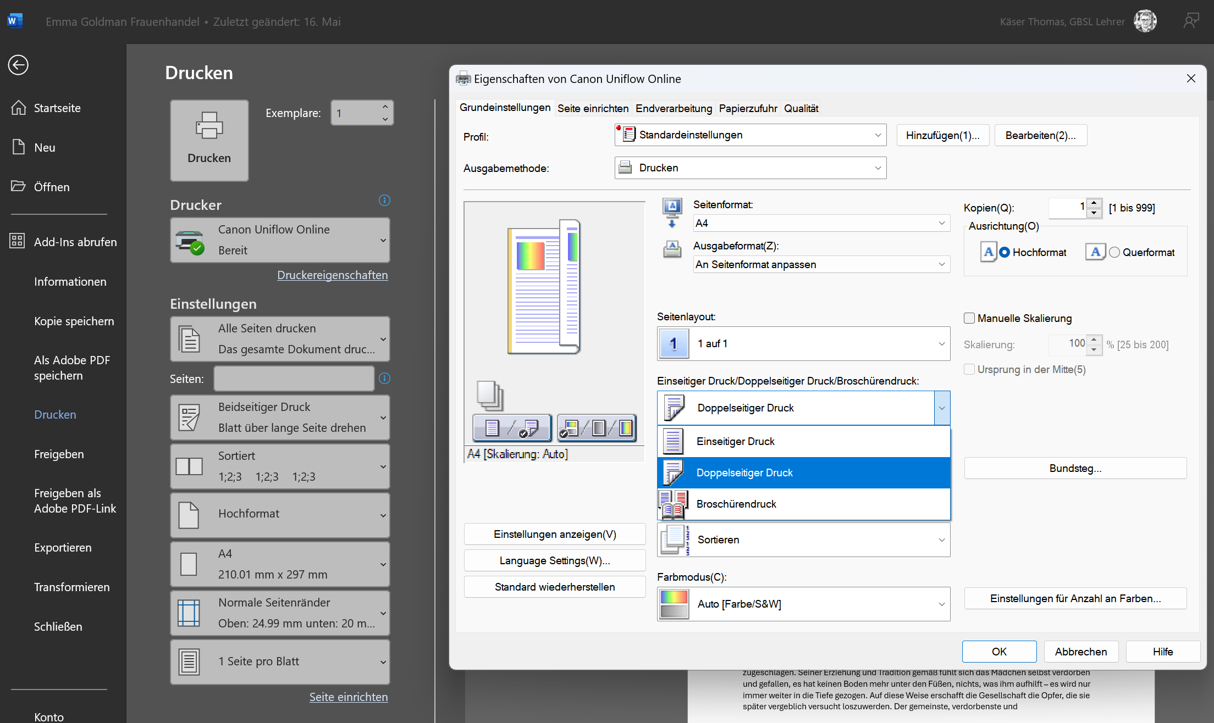Click the Drucker info icon
Screen dimensions: 1214x723
384,201
